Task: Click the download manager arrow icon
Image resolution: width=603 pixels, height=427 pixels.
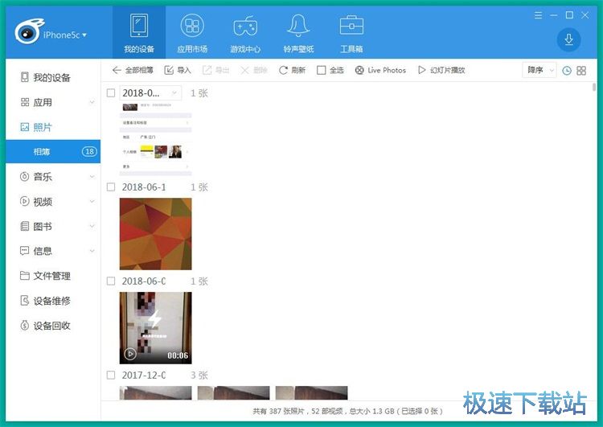Action: coord(568,39)
